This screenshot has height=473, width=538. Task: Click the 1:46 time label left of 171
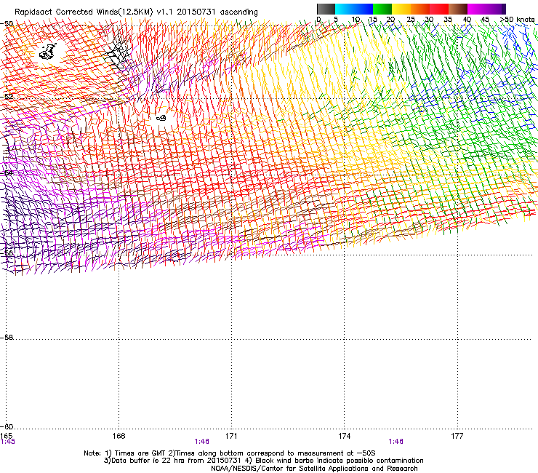coord(201,442)
